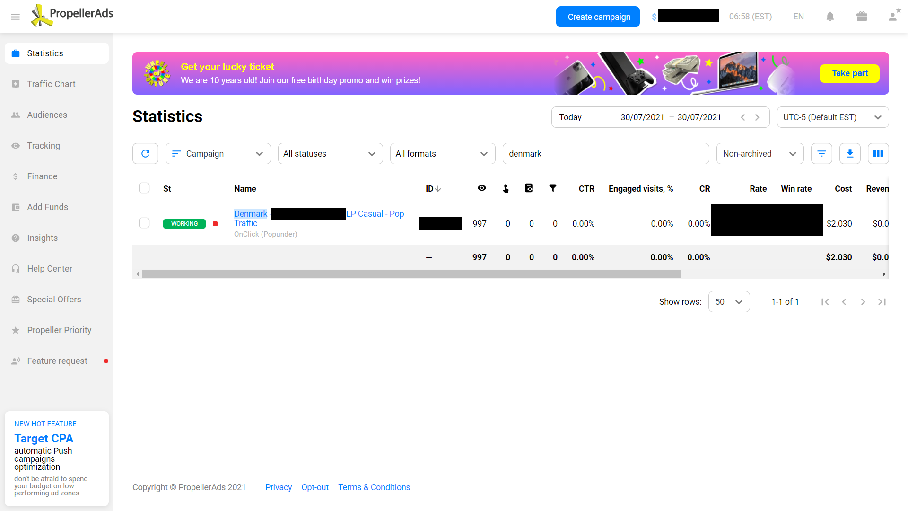This screenshot has width=908, height=511.
Task: Sort by Cost column header
Action: point(843,189)
